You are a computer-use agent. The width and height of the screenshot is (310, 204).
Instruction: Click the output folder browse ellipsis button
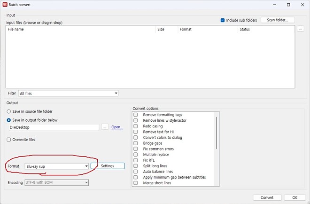(105, 127)
